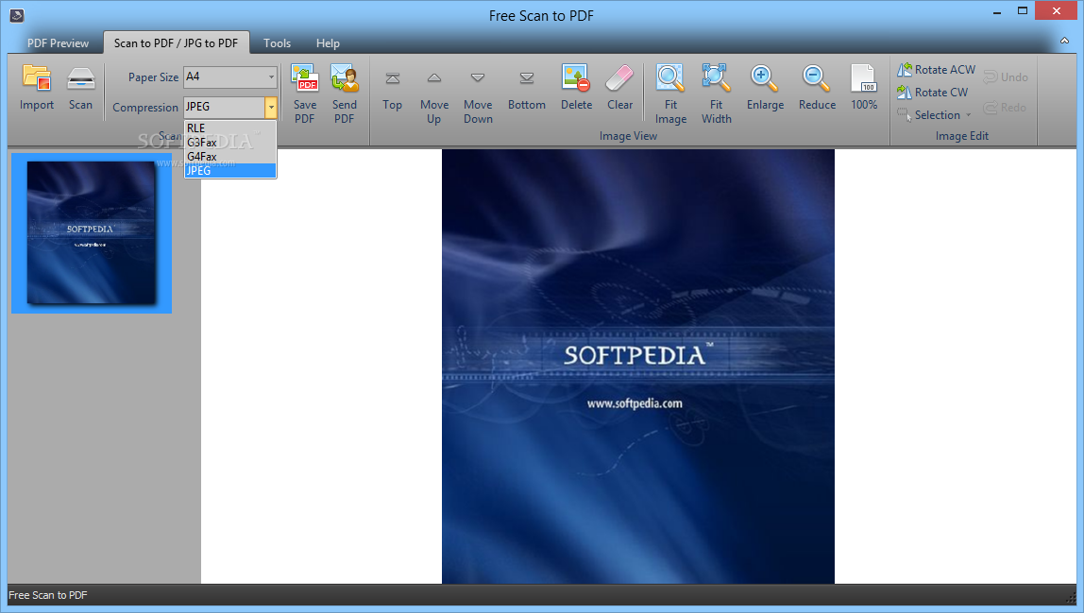The width and height of the screenshot is (1084, 613).
Task: Maximize the Free Scan to PDF window
Action: tap(1023, 11)
